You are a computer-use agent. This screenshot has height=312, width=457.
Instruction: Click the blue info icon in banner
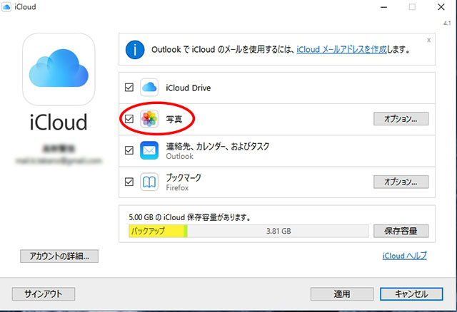(135, 49)
